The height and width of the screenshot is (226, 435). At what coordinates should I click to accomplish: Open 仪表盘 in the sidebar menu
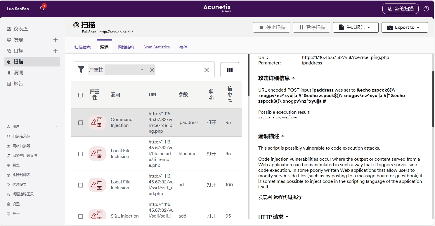[21, 29]
